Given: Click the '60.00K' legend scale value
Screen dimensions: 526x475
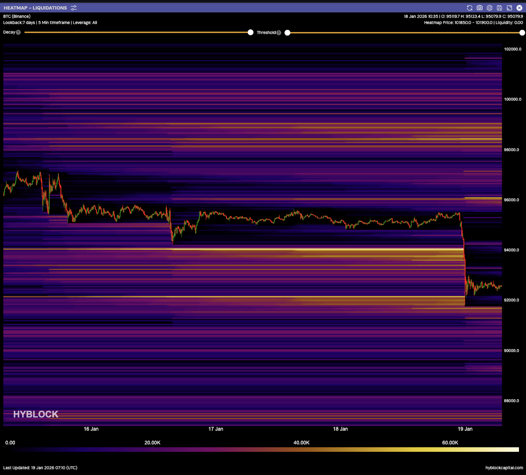Looking at the screenshot, I should (x=450, y=443).
